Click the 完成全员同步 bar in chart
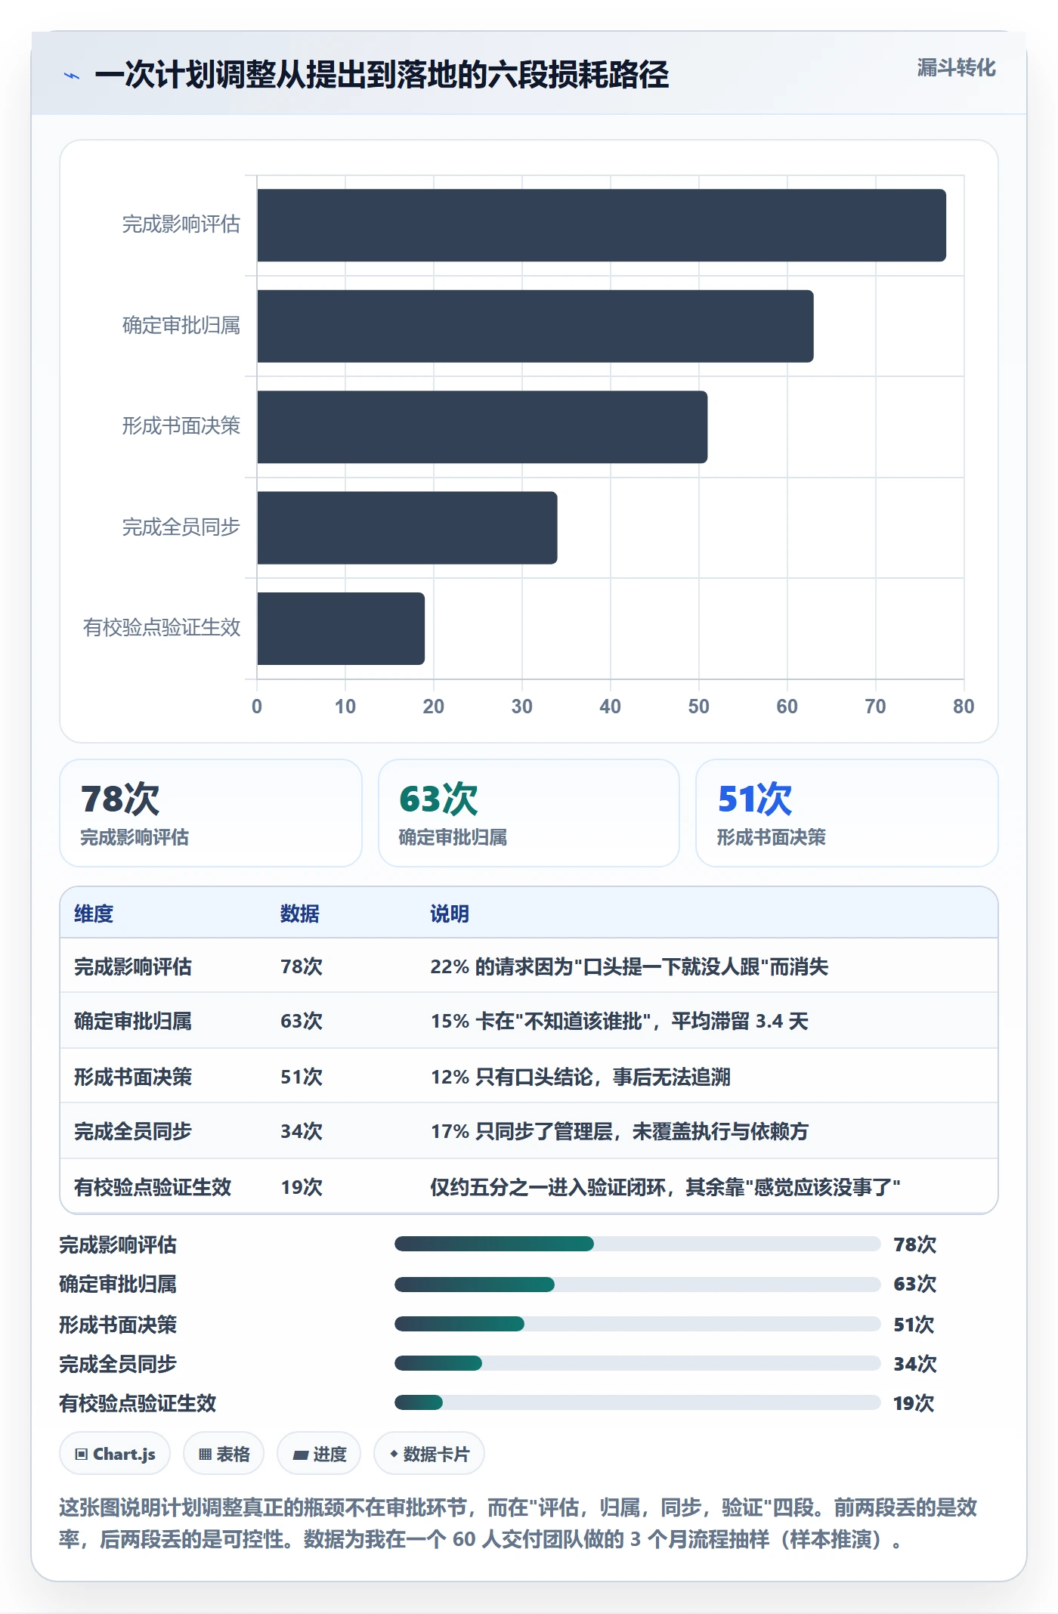1058x1614 pixels. click(x=407, y=527)
